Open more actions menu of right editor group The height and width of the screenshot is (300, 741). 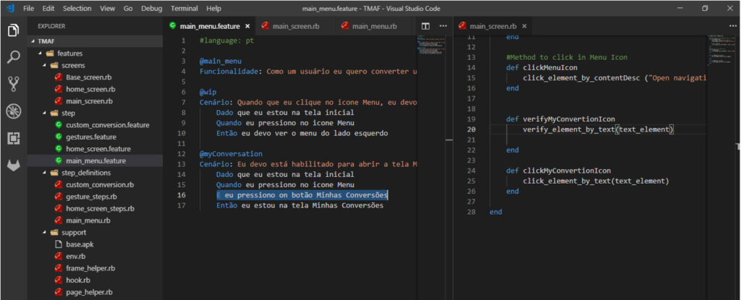[x=732, y=26]
